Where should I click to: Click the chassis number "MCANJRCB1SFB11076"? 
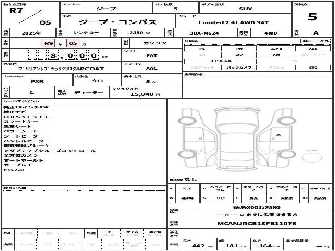pos(257,224)
